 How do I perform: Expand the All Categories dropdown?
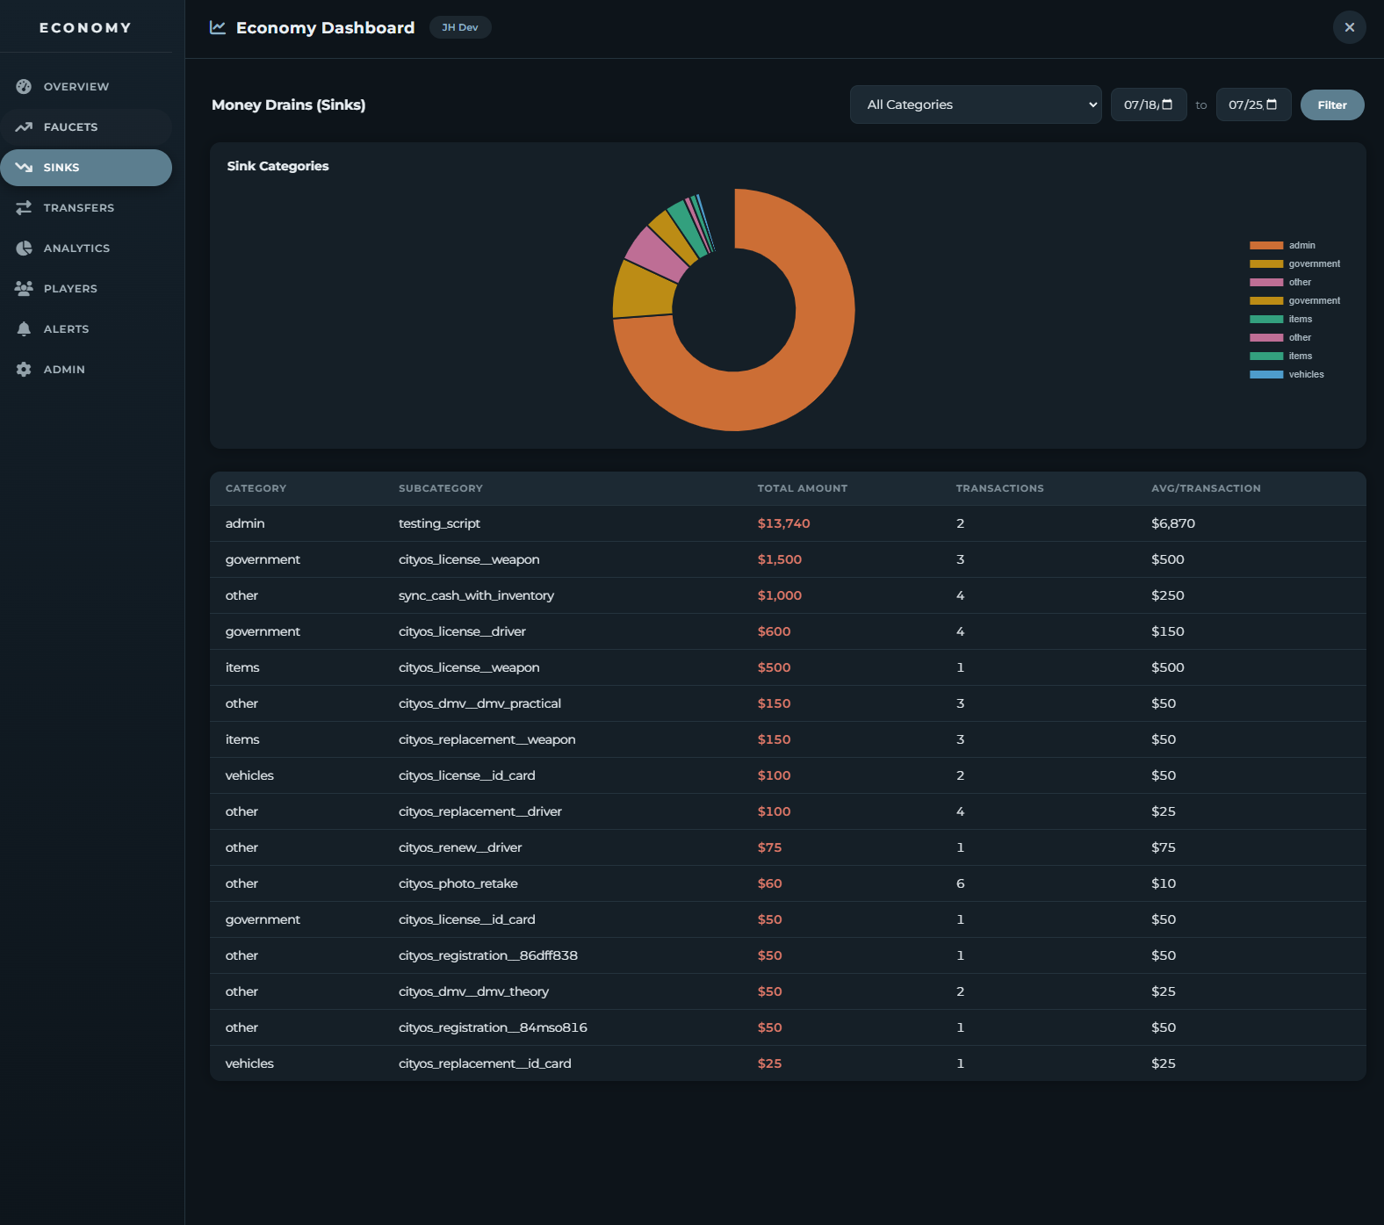(x=976, y=104)
